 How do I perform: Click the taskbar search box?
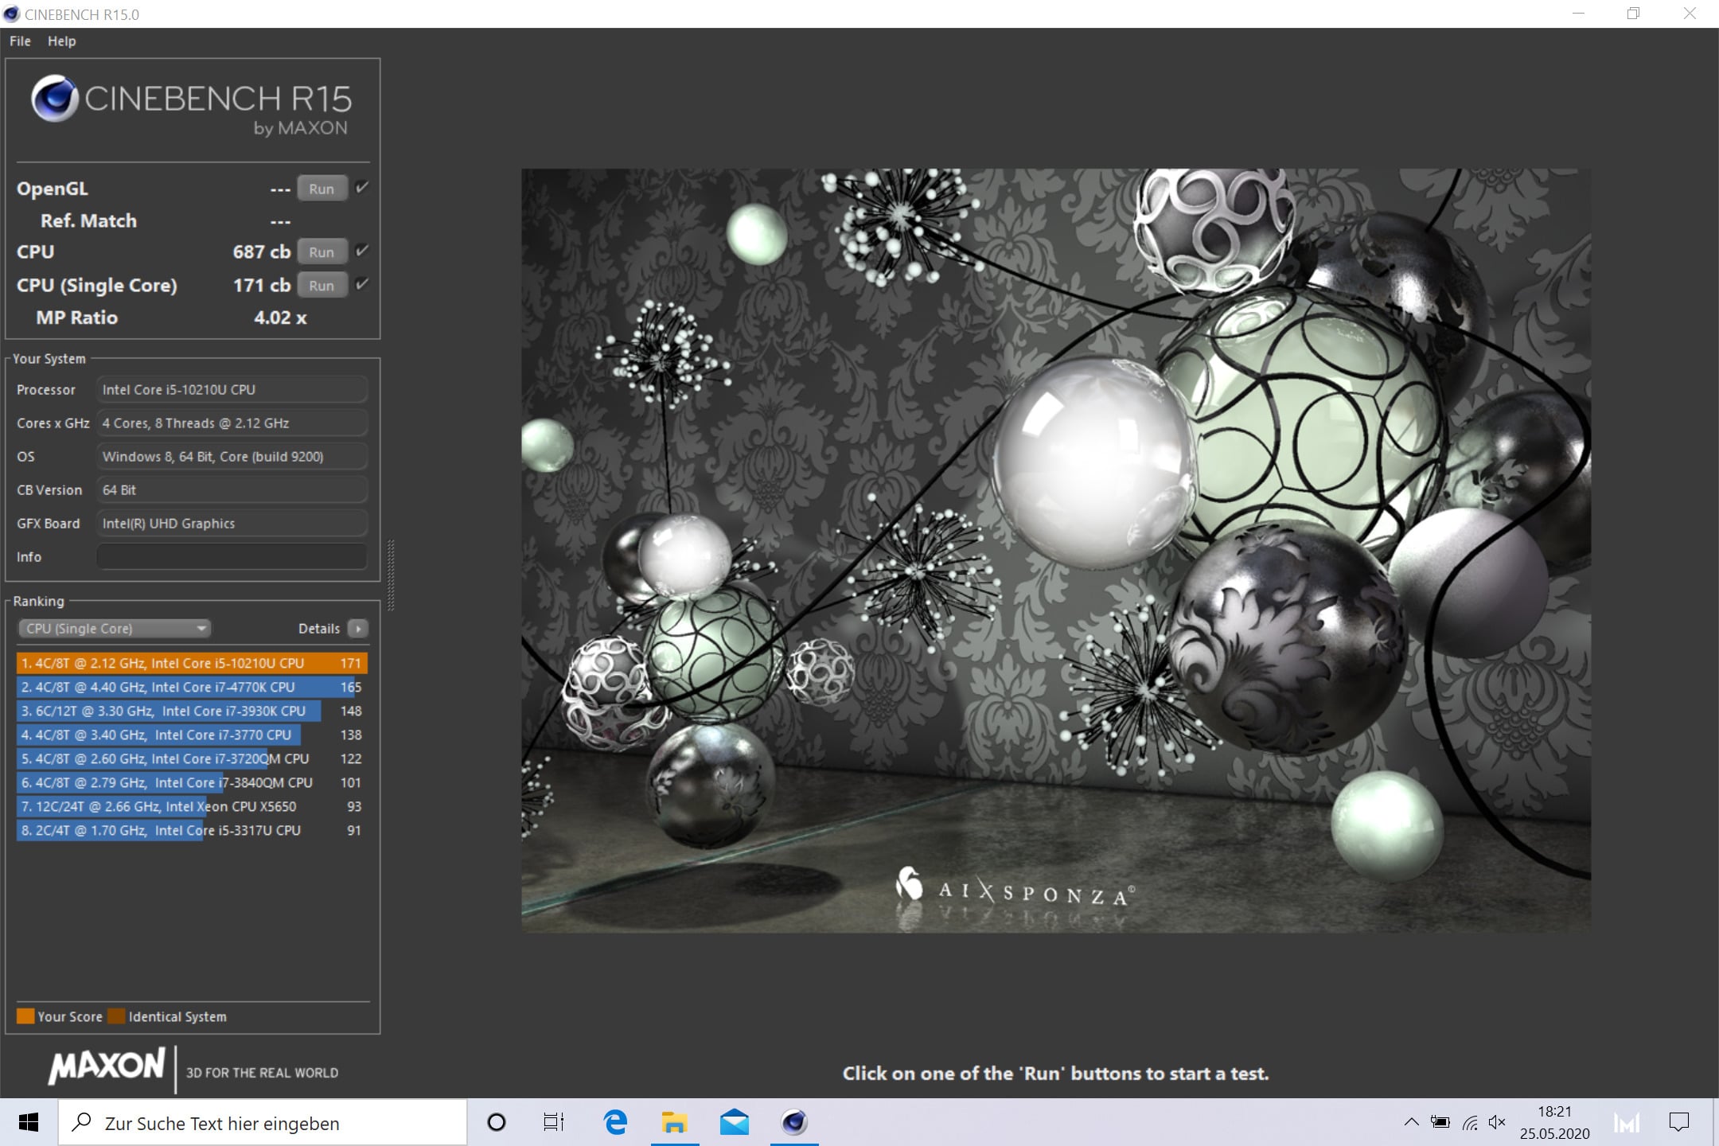[x=263, y=1123]
